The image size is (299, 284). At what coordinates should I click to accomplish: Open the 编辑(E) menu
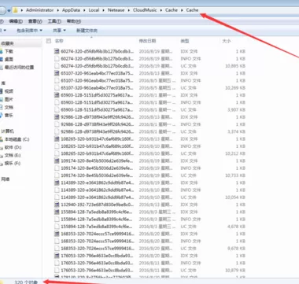pyautogui.click(x=16, y=21)
